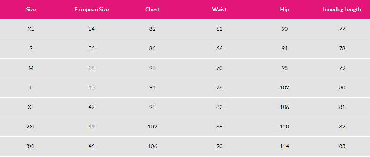Click hip value 110 in 2XL row

(285, 127)
